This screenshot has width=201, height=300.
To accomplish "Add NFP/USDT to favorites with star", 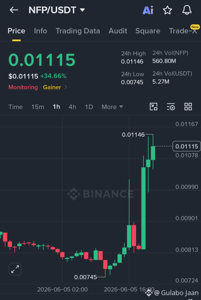I will click(167, 10).
